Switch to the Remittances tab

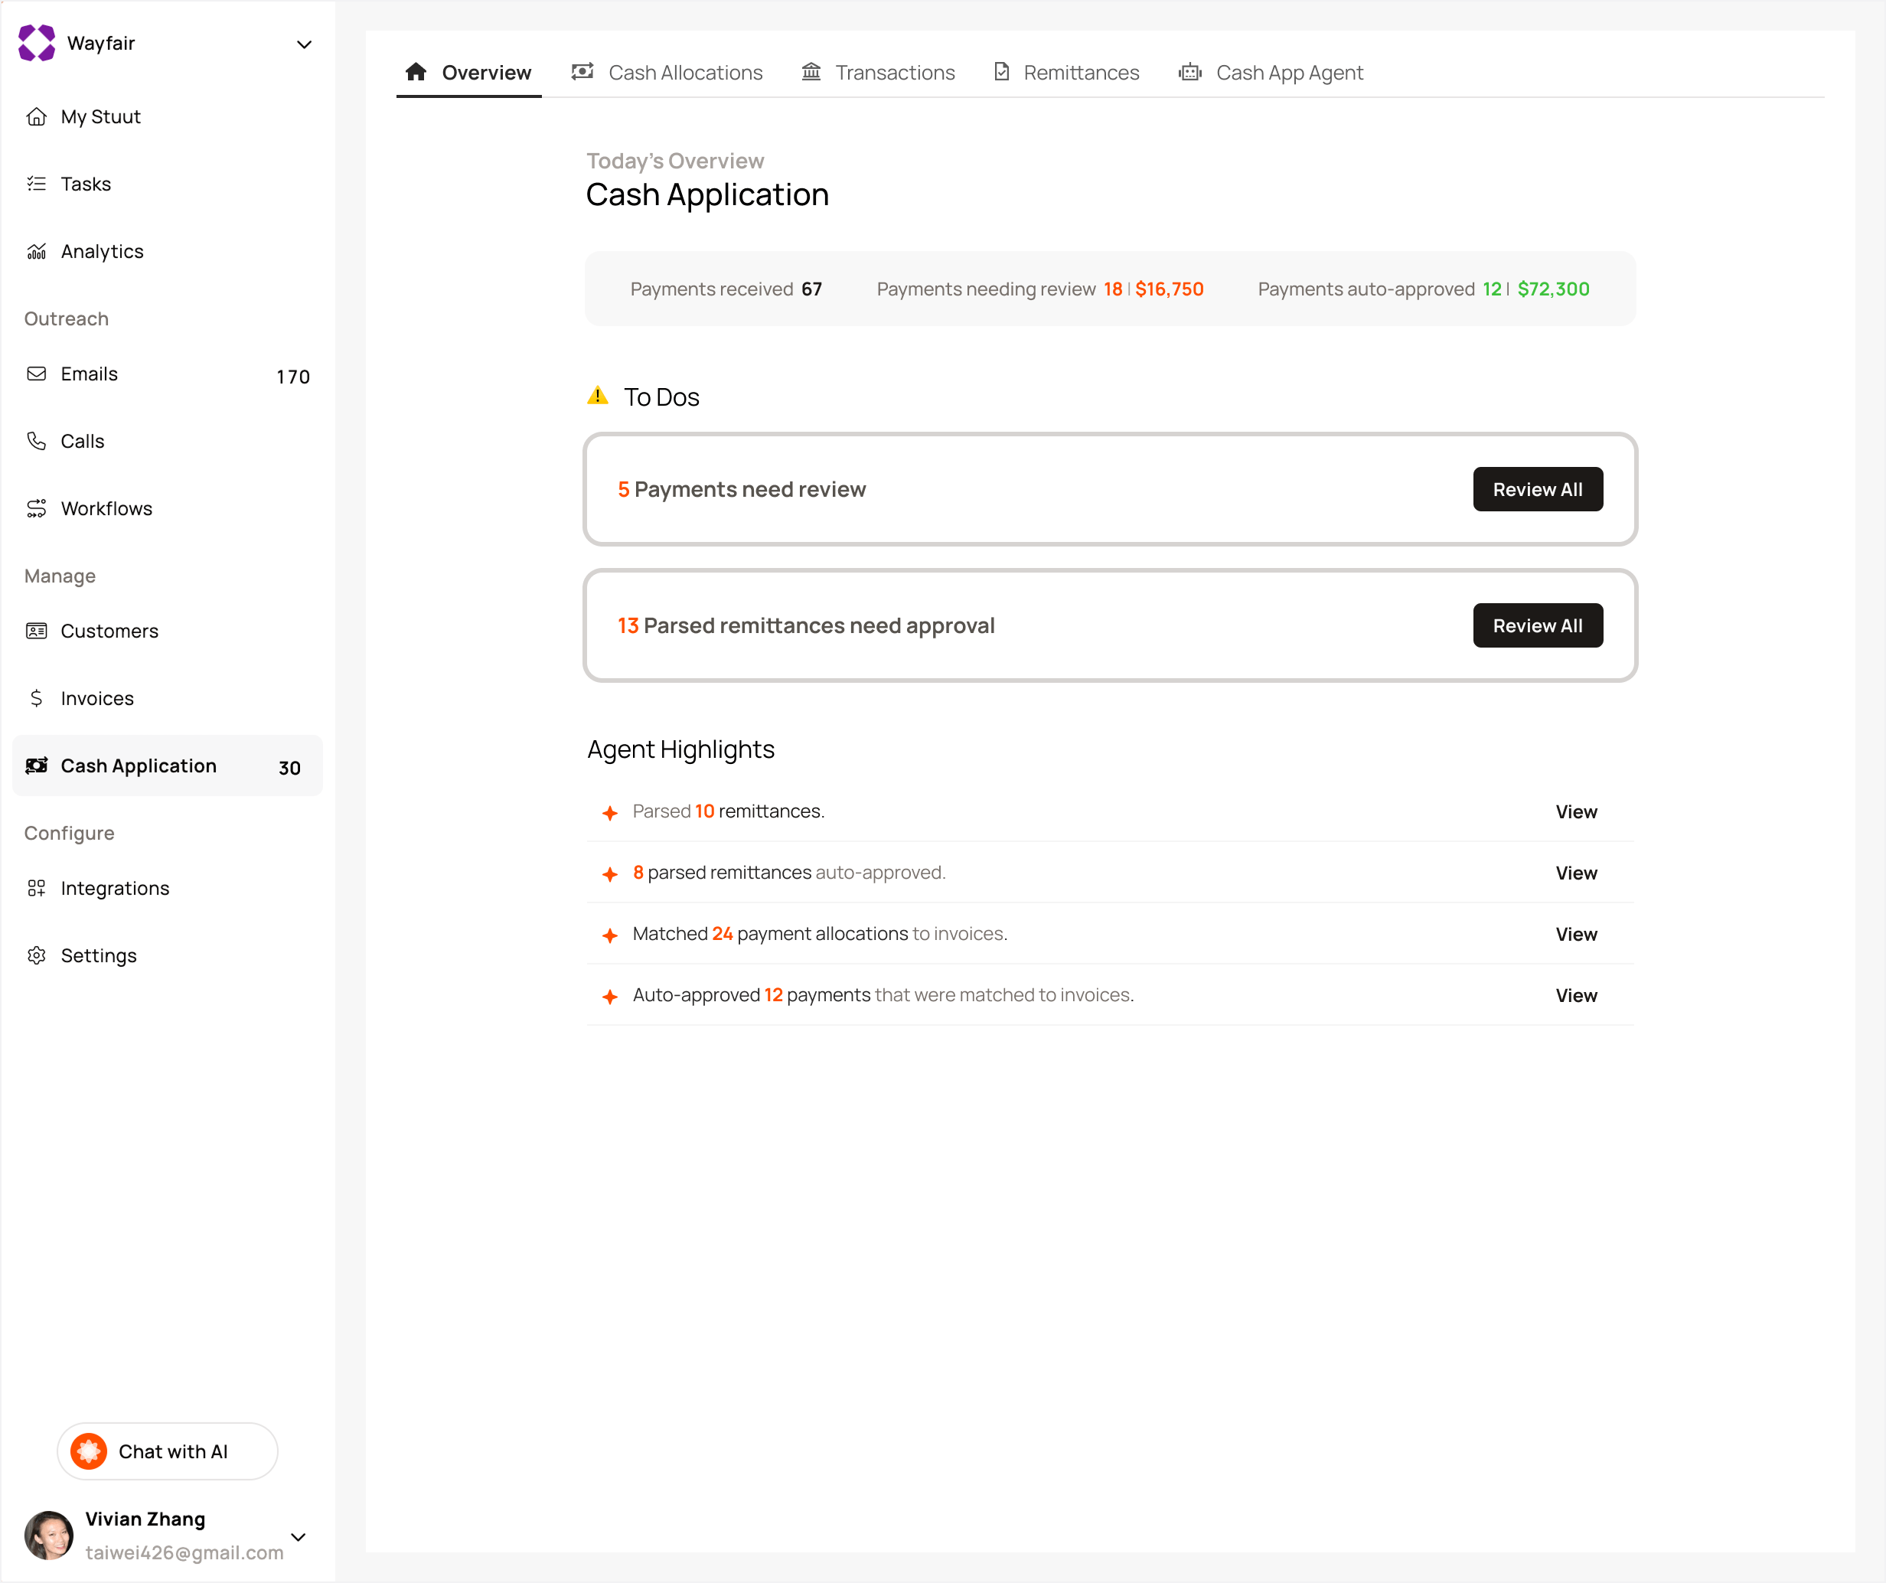tap(1066, 73)
